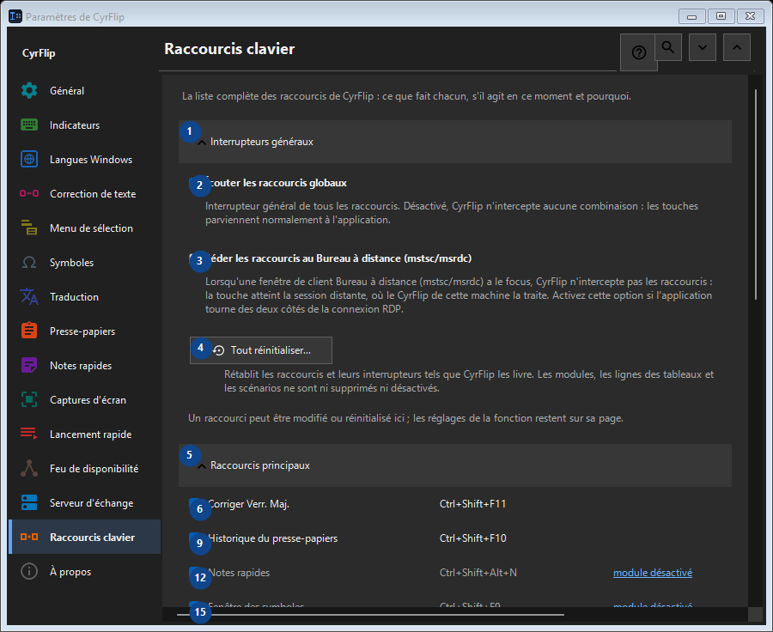Click the Ctrl+Shift+F10 shortcut value
This screenshot has width=773, height=632.
click(472, 538)
